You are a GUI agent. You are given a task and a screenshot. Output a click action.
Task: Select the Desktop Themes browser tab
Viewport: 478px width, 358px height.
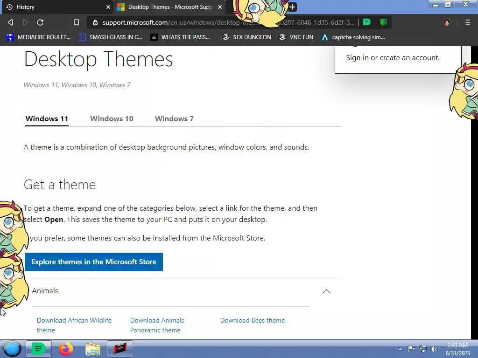coord(169,7)
